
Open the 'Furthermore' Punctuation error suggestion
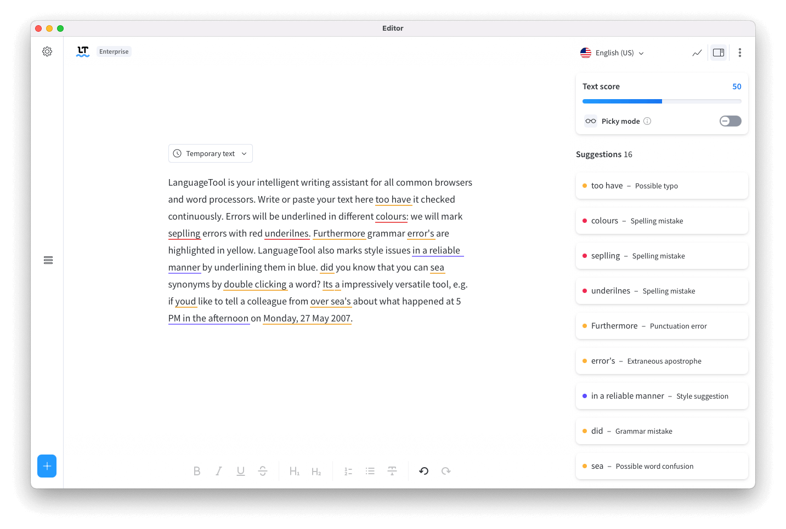point(662,326)
